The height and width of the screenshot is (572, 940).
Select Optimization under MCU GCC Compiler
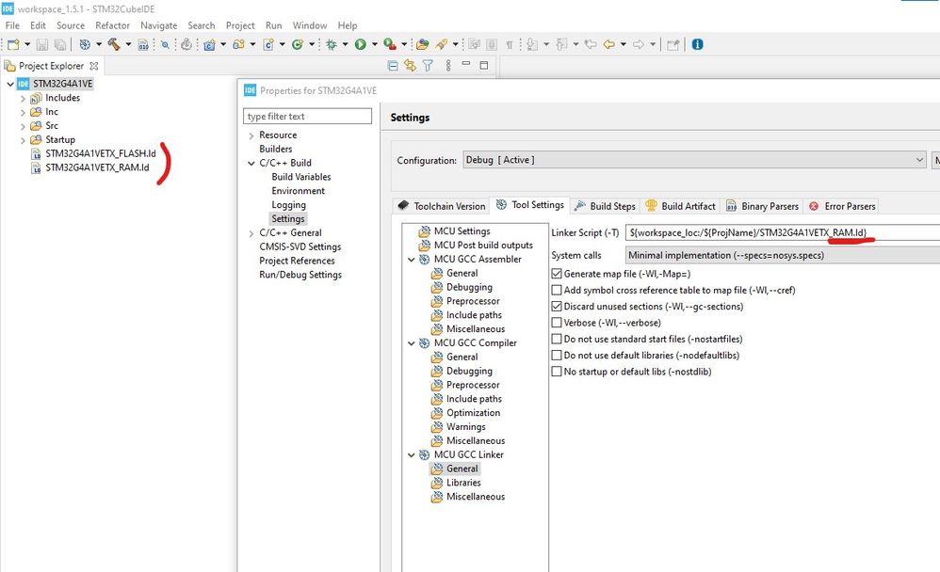473,413
